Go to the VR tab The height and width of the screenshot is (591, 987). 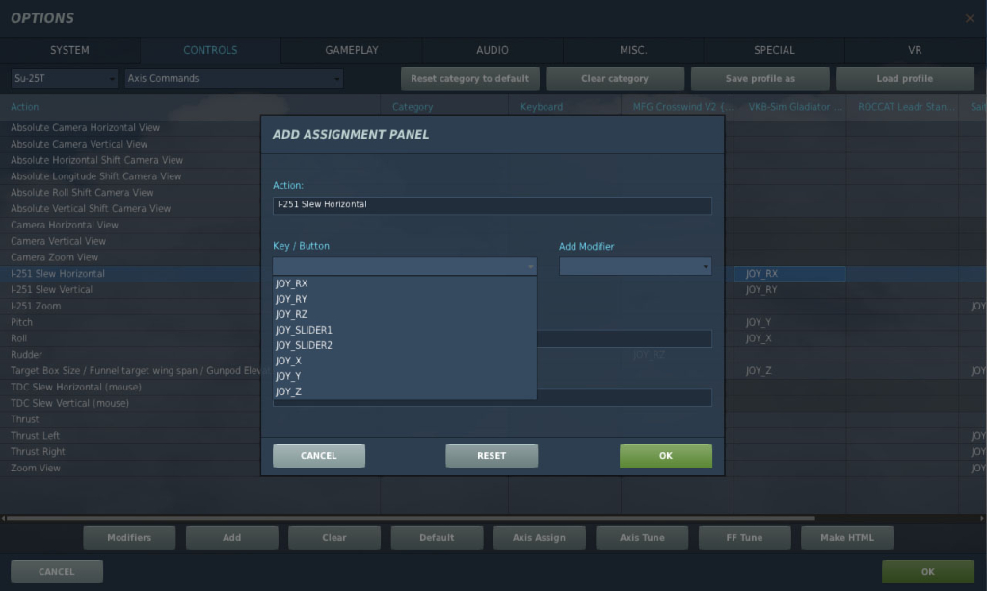(x=915, y=50)
